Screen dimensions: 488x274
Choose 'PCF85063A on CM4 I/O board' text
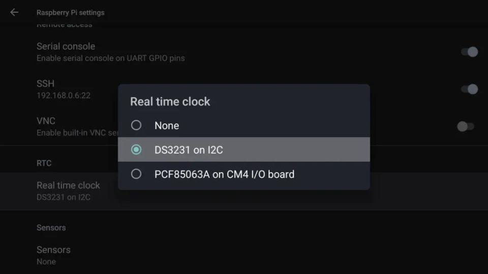(x=224, y=174)
